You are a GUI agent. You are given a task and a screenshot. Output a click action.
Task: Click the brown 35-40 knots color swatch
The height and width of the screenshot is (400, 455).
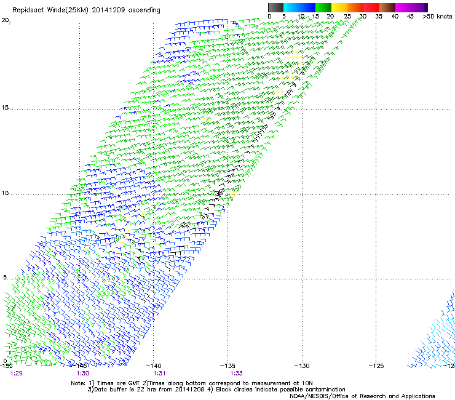tap(387, 7)
